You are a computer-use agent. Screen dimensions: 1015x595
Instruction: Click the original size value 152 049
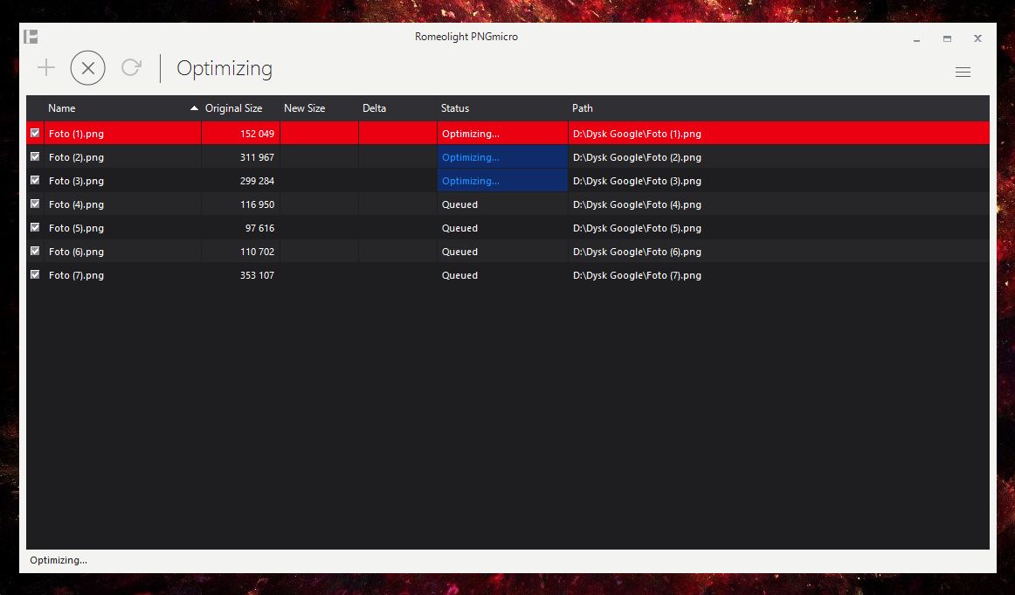coord(257,134)
